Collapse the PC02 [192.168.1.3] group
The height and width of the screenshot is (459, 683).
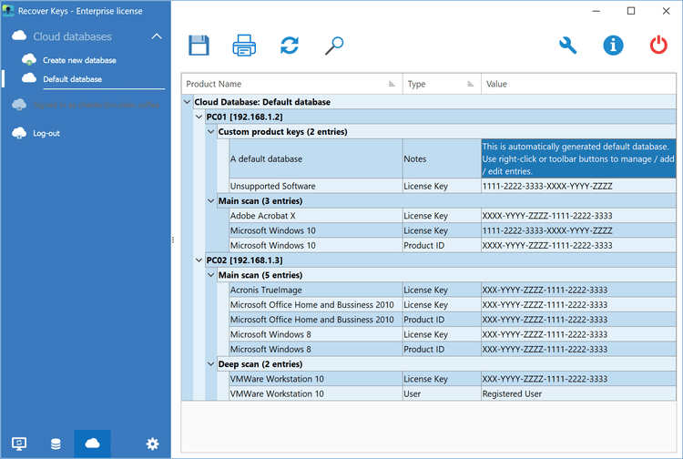click(x=199, y=260)
